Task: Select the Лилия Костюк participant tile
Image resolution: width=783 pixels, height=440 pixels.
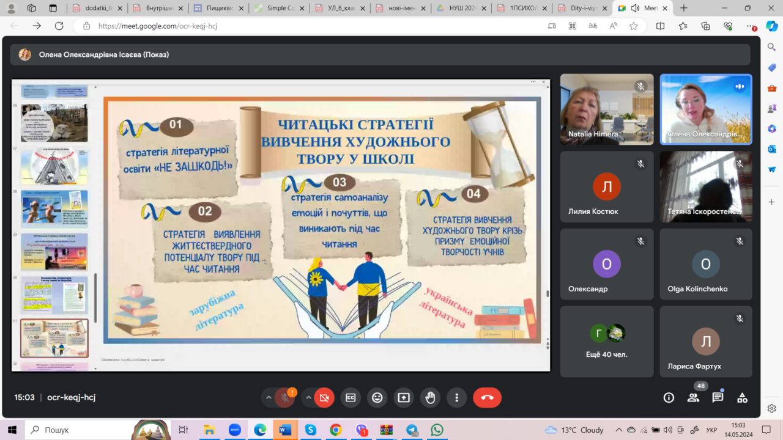Action: 607,187
